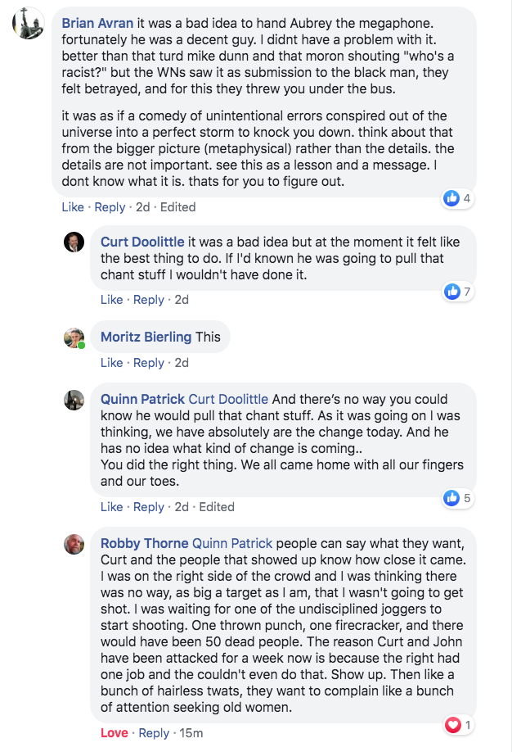The image size is (512, 752).
Task: Click Curt Doolittle's avatar thumbnail
Action: click(x=74, y=242)
